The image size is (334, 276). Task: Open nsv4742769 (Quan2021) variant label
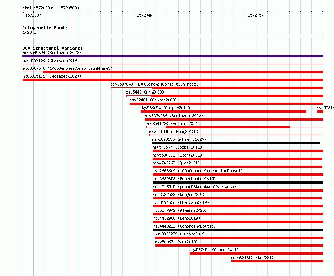[176, 163]
